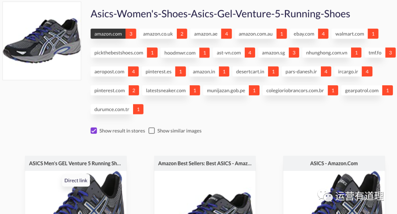The width and height of the screenshot is (397, 214).
Task: Filter results by walmart.com
Action: point(350,34)
